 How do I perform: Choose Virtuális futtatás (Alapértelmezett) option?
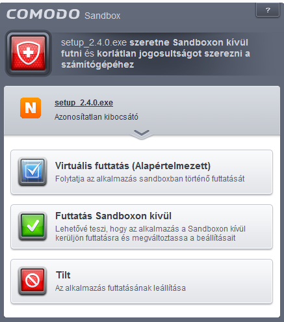tap(142, 172)
